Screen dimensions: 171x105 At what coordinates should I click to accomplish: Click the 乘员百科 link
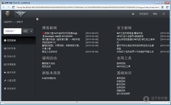pyautogui.click(x=121, y=78)
